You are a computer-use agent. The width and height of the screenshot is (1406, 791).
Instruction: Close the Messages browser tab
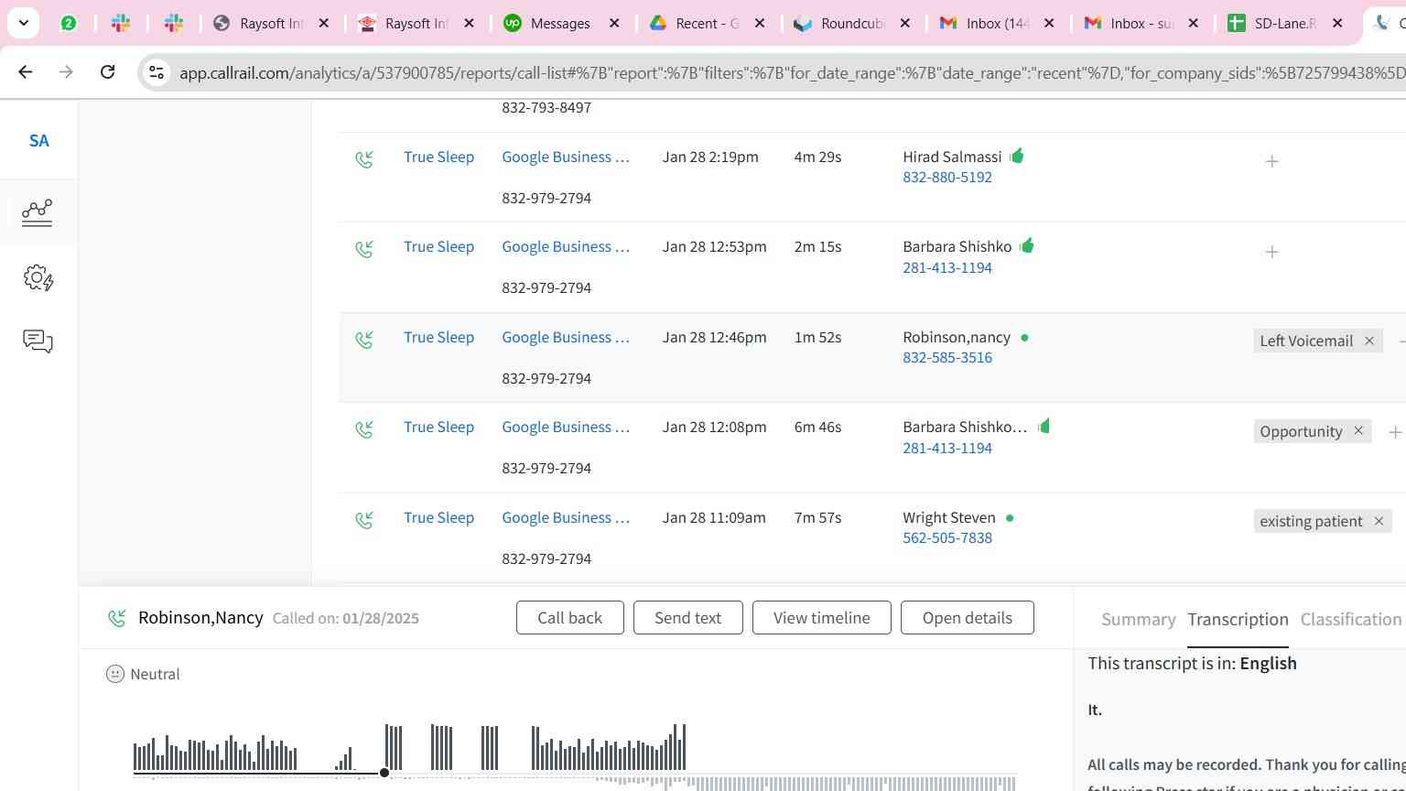click(x=615, y=23)
